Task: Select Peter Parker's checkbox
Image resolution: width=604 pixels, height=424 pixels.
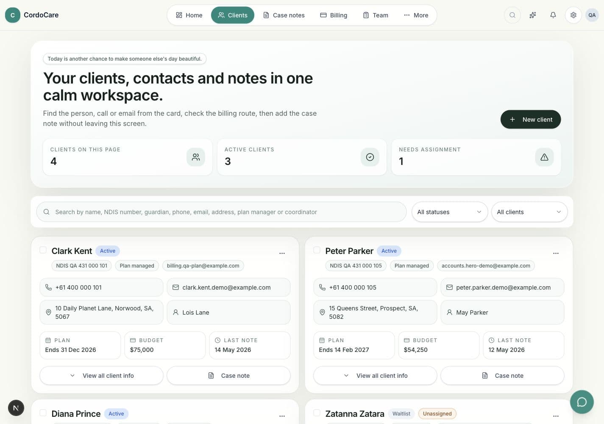Action: [317, 250]
